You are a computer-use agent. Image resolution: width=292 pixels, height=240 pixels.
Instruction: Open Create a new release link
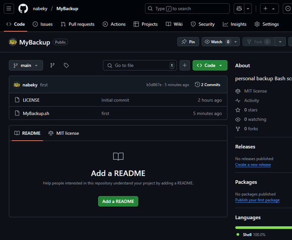click(253, 165)
